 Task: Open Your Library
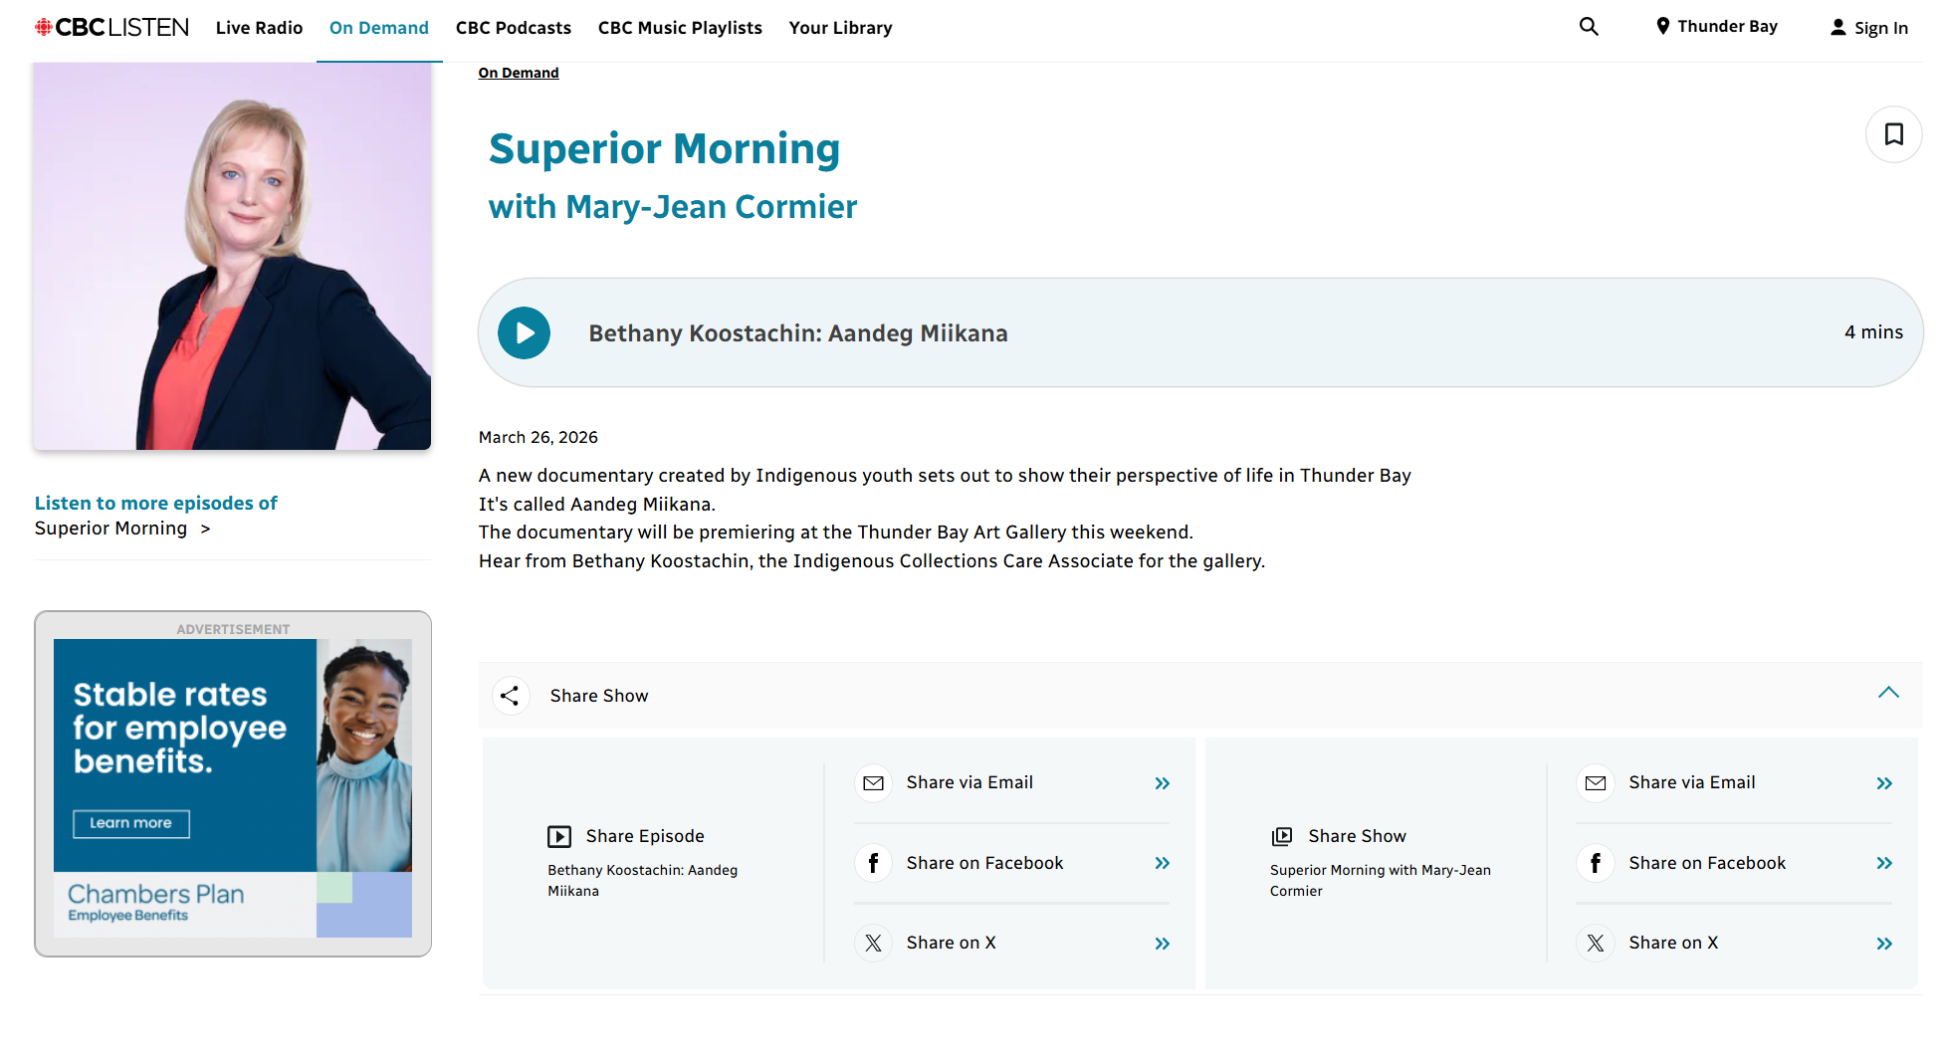point(840,28)
